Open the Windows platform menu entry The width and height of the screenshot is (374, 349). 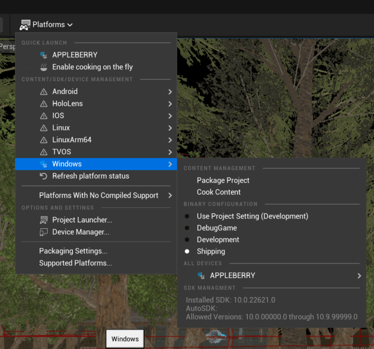[x=96, y=164]
